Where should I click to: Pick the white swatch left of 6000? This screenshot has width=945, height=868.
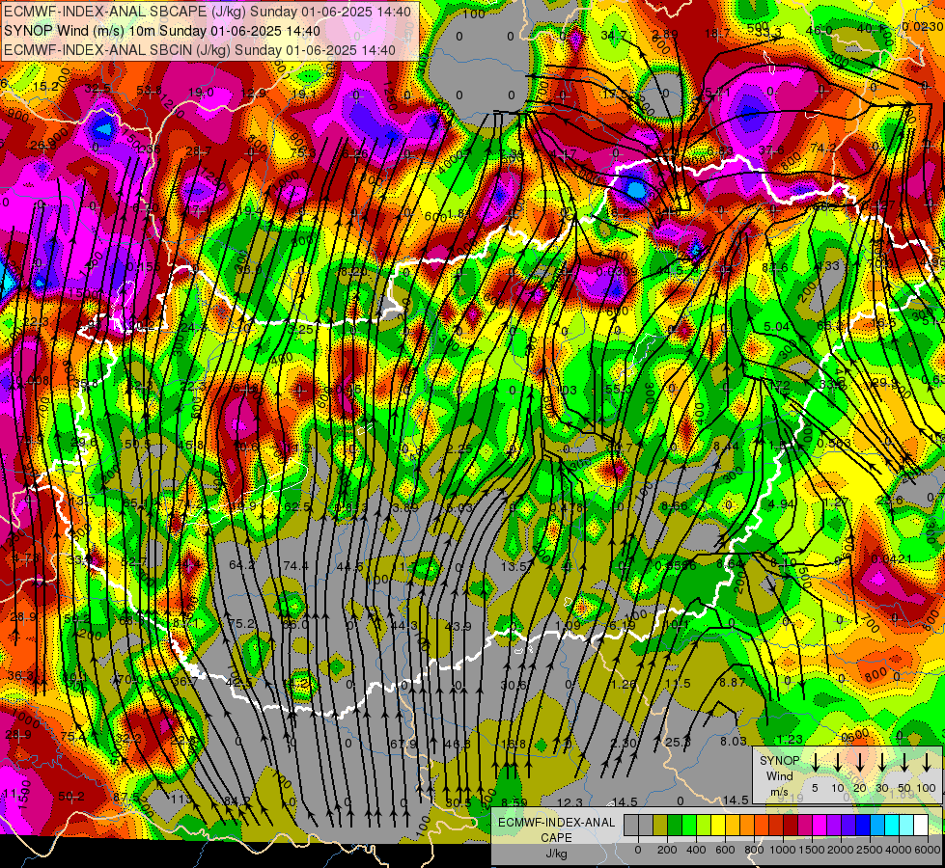tap(921, 826)
